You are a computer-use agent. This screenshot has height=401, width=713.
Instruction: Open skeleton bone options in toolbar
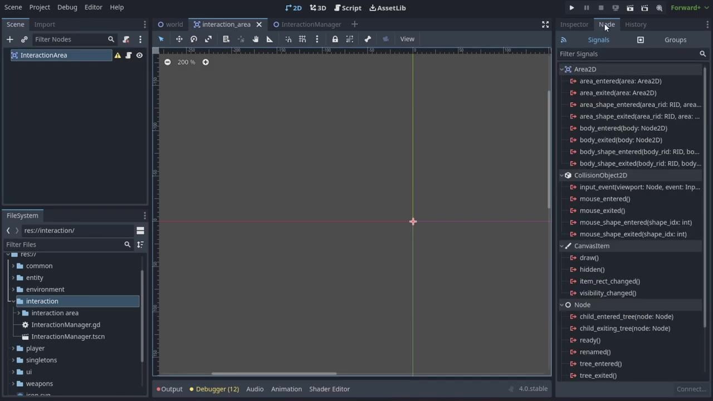(368, 39)
